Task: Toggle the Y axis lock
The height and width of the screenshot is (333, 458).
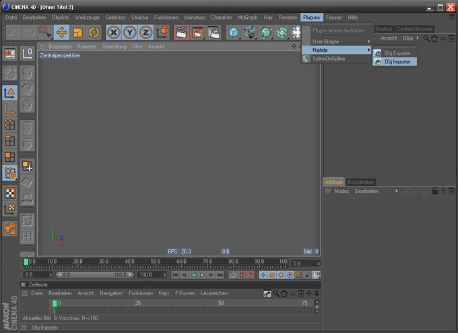Action: point(130,32)
